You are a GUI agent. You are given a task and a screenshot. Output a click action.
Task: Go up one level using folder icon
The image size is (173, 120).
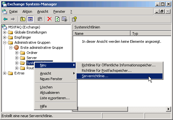click(23, 19)
